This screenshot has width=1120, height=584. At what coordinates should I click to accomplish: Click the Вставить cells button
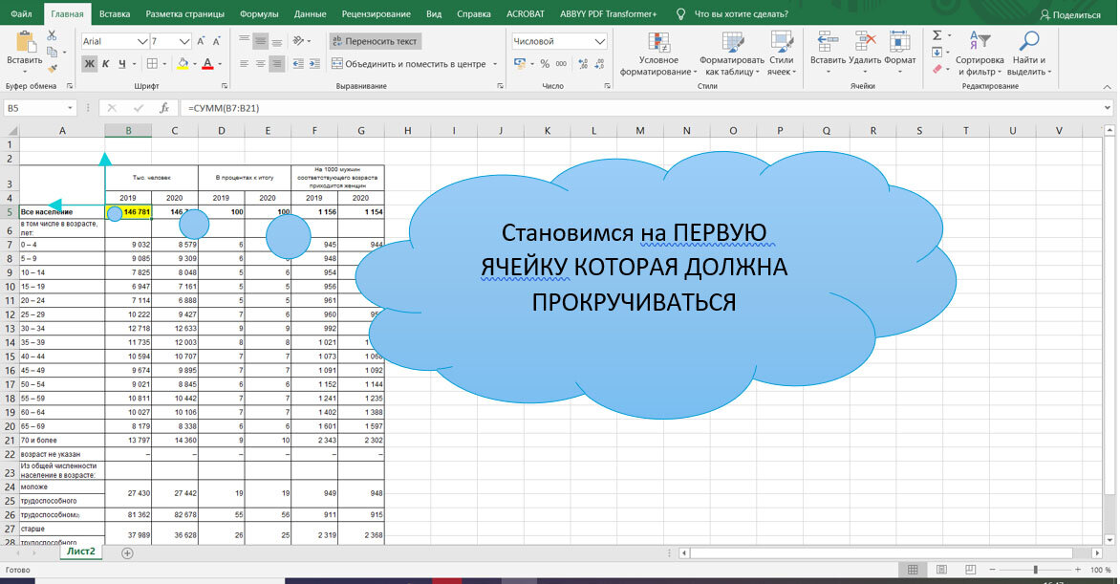pos(828,54)
